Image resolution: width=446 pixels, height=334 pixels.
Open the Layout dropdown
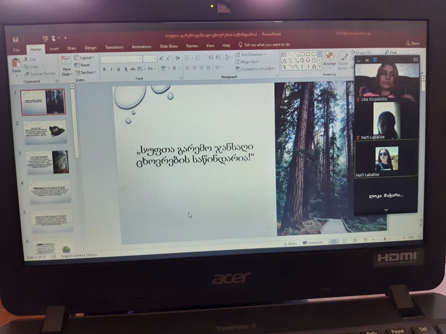[x=85, y=58]
